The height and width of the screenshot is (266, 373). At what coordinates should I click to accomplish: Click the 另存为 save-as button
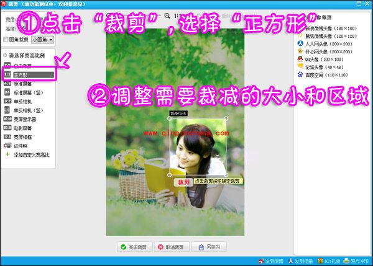(209, 246)
